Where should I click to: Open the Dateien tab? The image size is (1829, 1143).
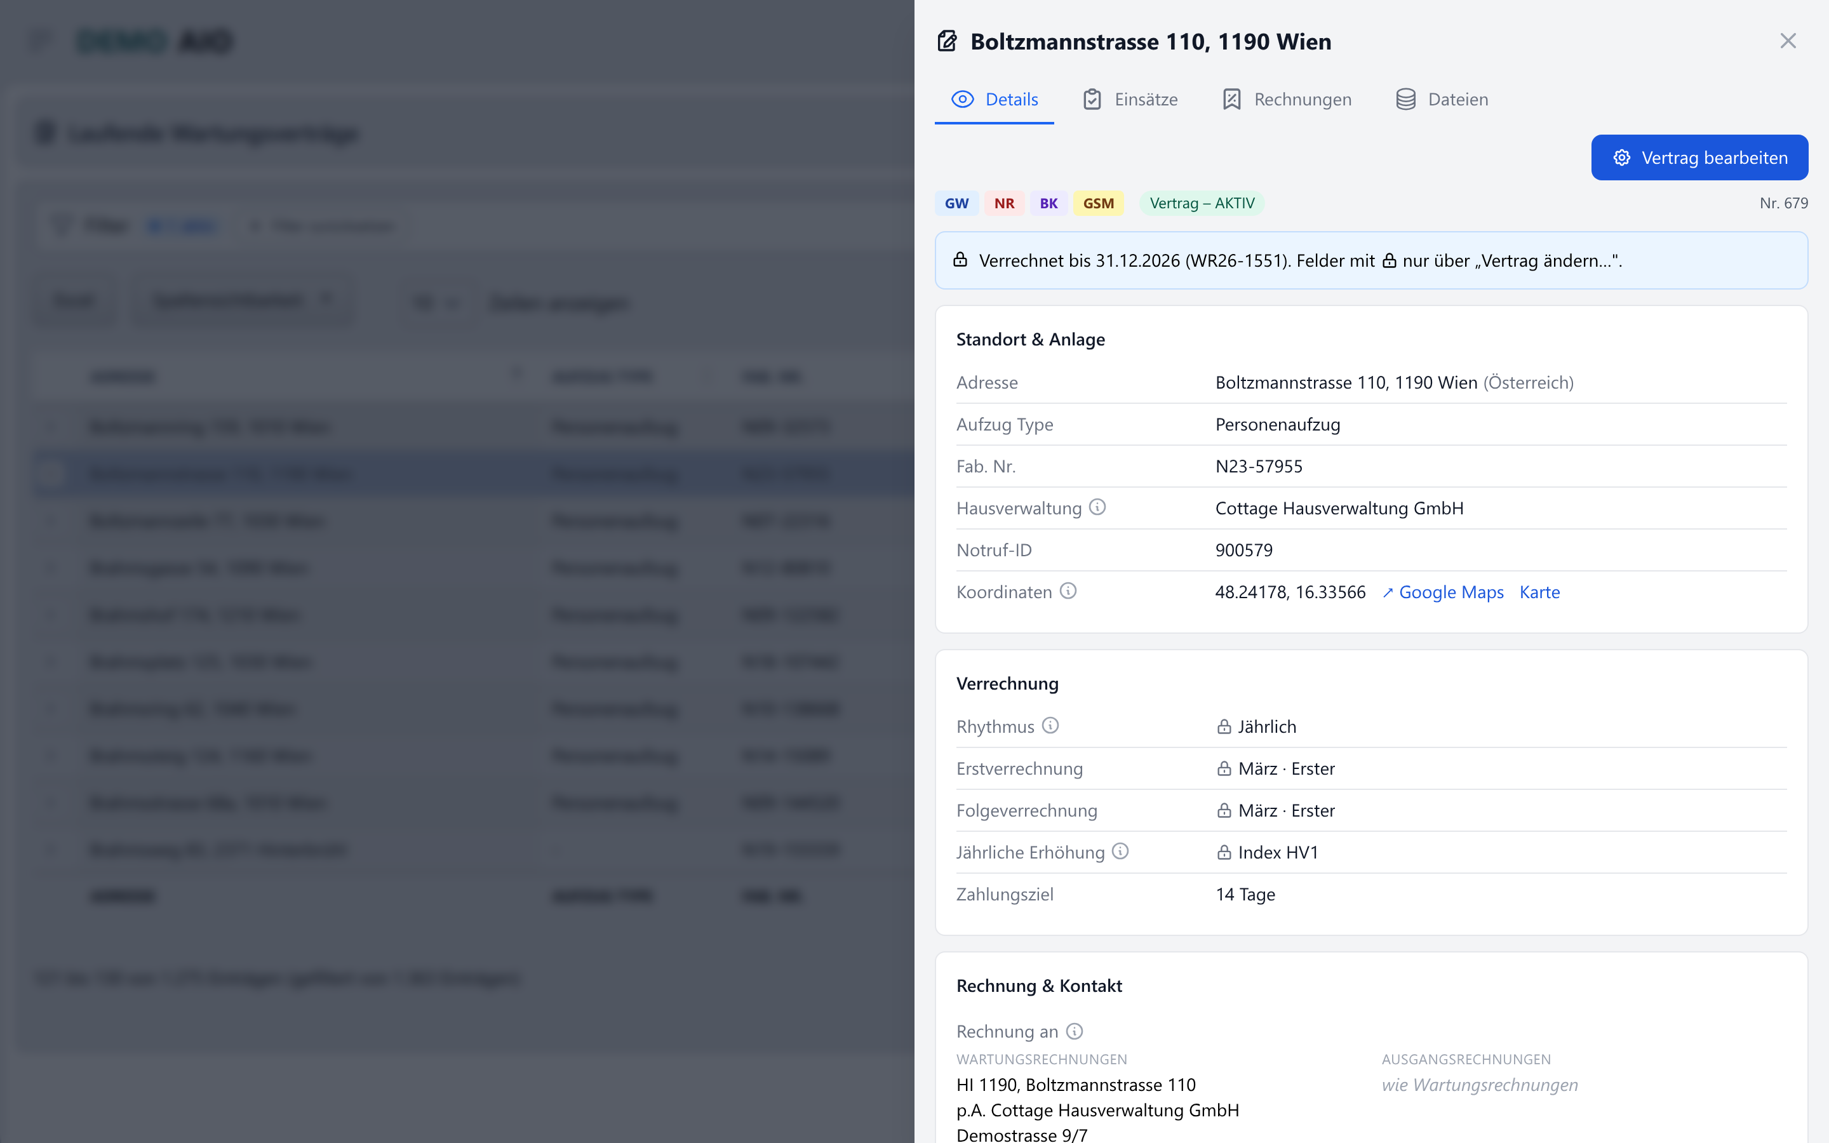[1442, 99]
